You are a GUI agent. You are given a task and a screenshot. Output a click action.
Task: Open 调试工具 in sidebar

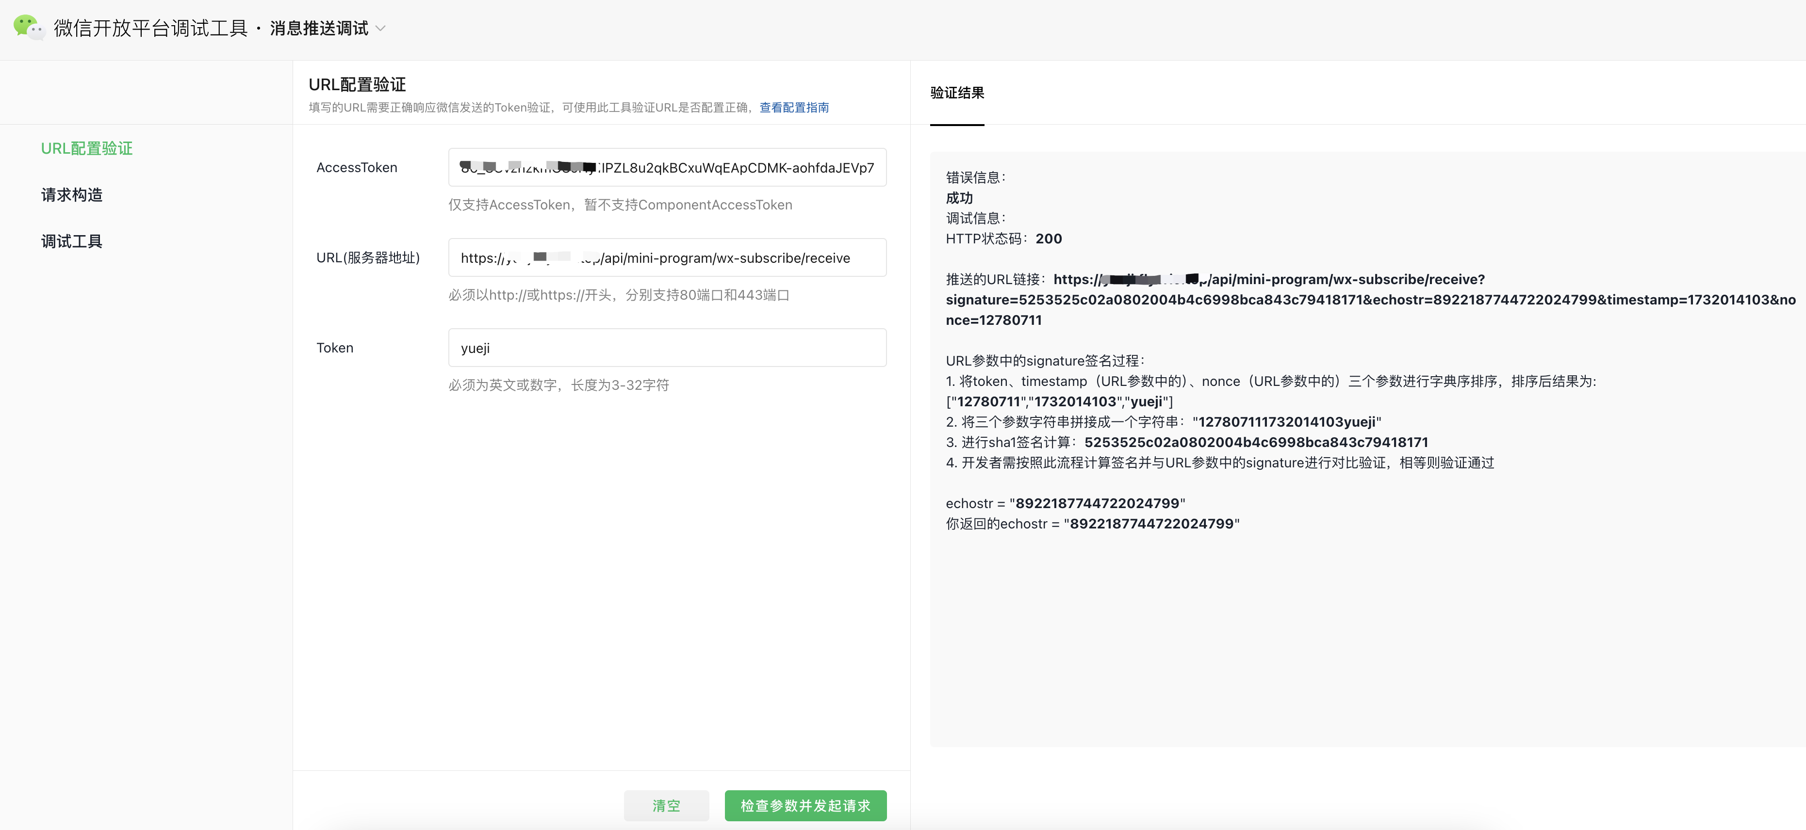71,241
